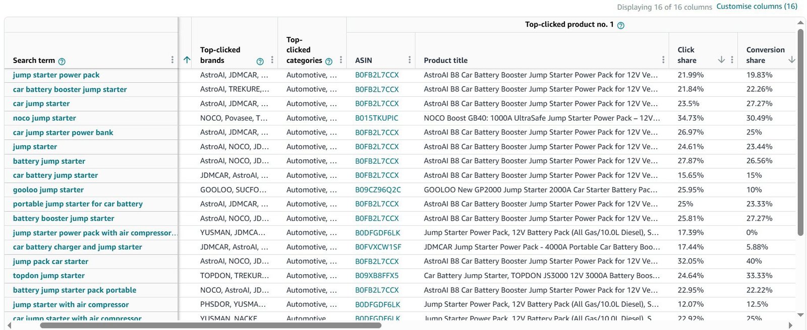Image resolution: width=807 pixels, height=330 pixels.
Task: Open 'battery jump starter pack portable' term
Action: (x=75, y=290)
